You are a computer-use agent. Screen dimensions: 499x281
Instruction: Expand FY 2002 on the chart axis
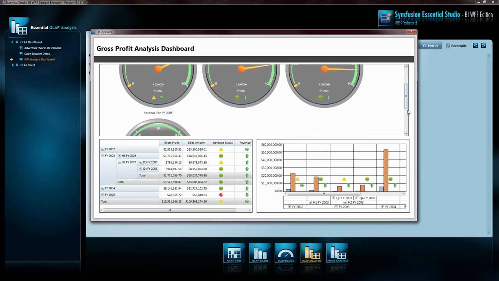point(289,207)
